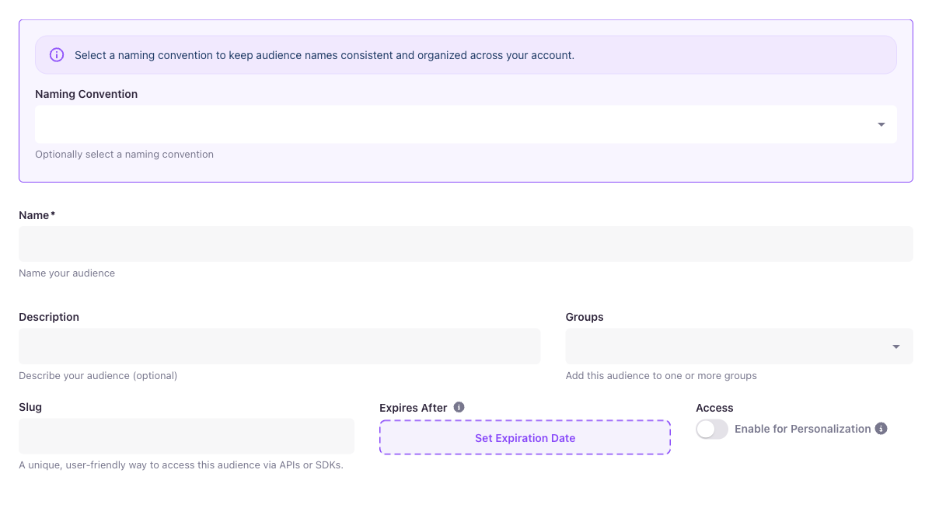
Task: Click the Slug input box
Action: click(186, 436)
